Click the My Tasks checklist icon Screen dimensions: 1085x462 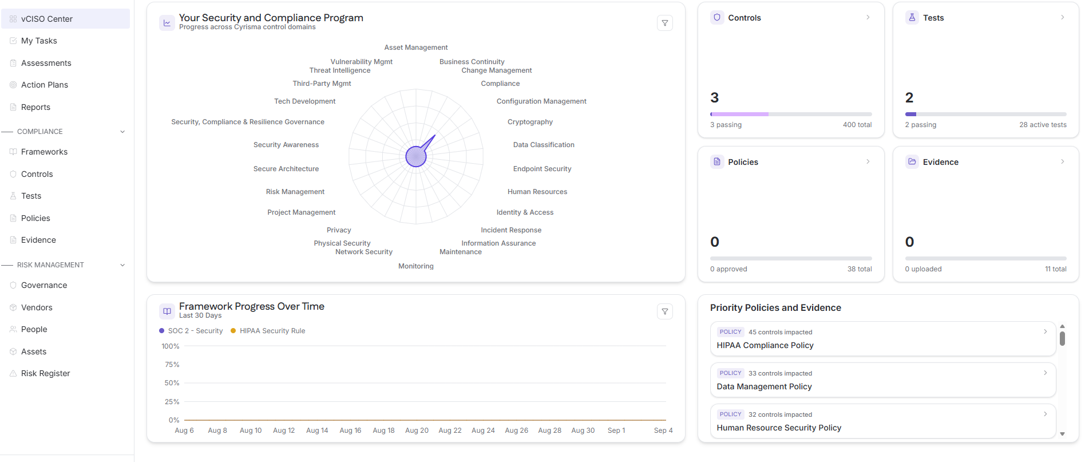(x=13, y=41)
